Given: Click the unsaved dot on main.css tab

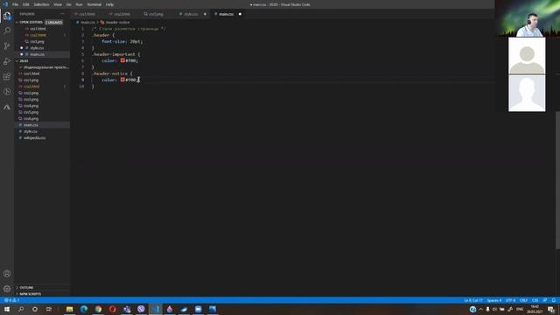Looking at the screenshot, I should [240, 14].
